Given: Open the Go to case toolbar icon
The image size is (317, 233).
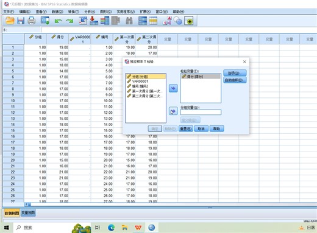Looking at the screenshot, I should coord(83,21).
